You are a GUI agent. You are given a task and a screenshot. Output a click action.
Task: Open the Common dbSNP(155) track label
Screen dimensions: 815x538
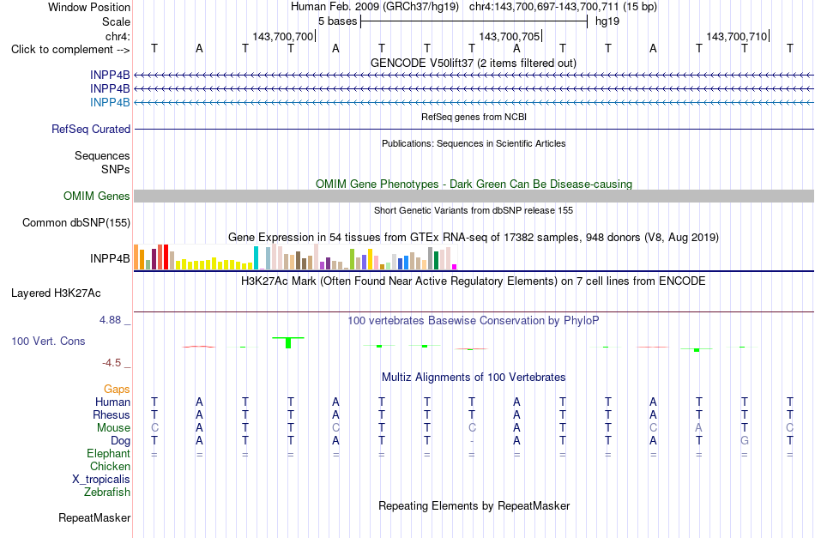point(76,222)
